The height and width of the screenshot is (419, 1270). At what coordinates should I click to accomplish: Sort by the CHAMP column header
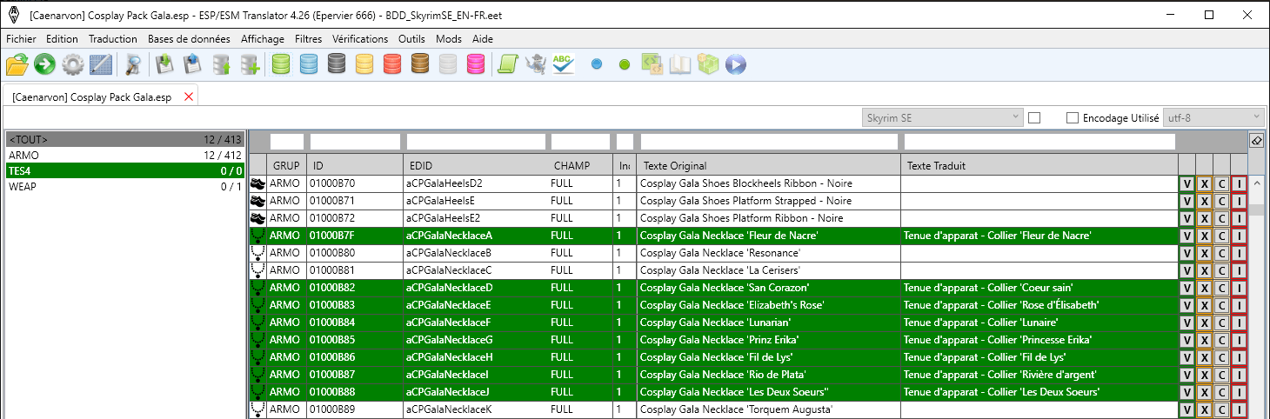[x=580, y=166]
